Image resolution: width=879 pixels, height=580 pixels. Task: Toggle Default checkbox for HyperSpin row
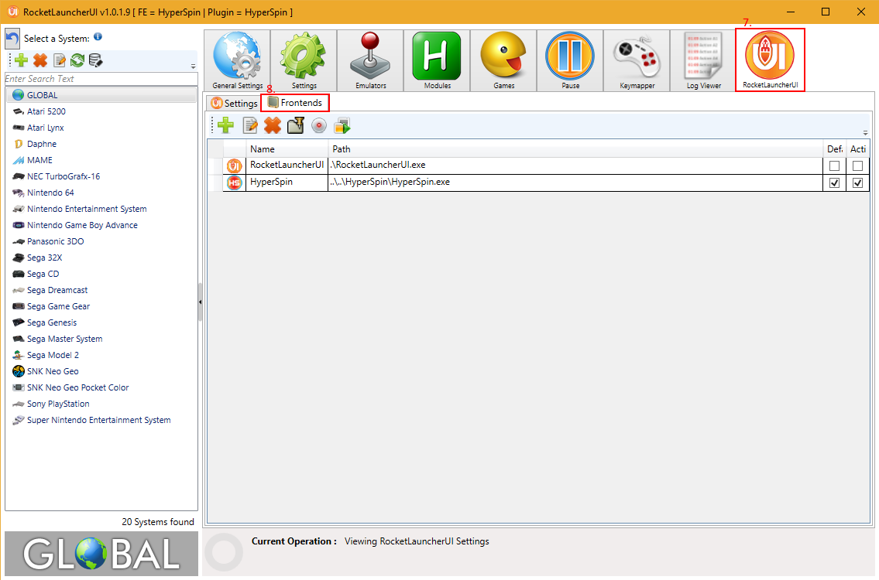pos(834,183)
